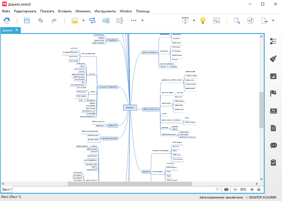Open the Window menu
Viewport: 282px width, 201px height.
(x=126, y=11)
